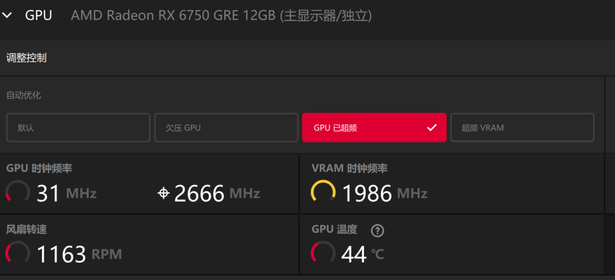Choose the 超频 VRAM preset
The width and height of the screenshot is (615, 280).
pos(522,127)
